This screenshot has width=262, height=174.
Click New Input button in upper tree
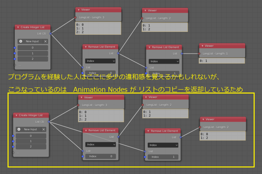point(30,41)
